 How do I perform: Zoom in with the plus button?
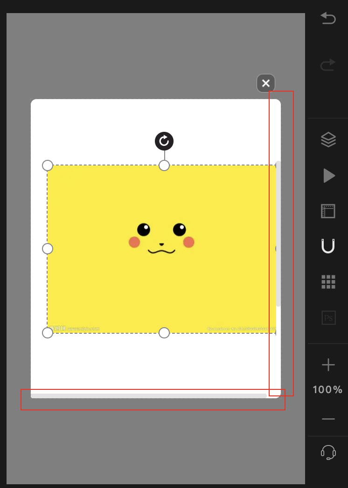pyautogui.click(x=328, y=365)
